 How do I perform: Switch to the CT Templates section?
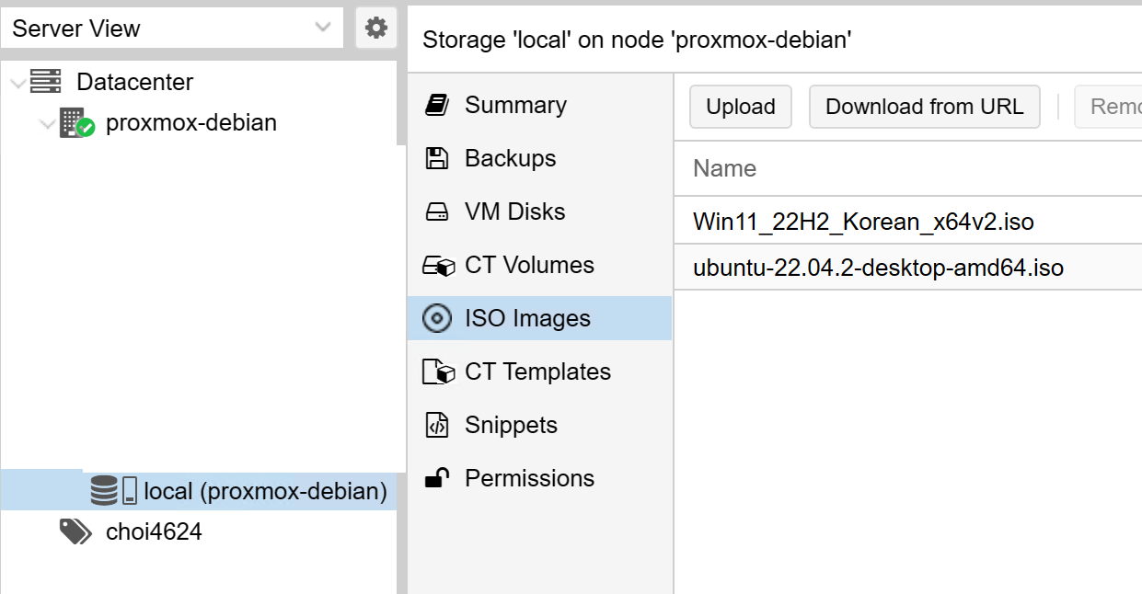pos(537,371)
